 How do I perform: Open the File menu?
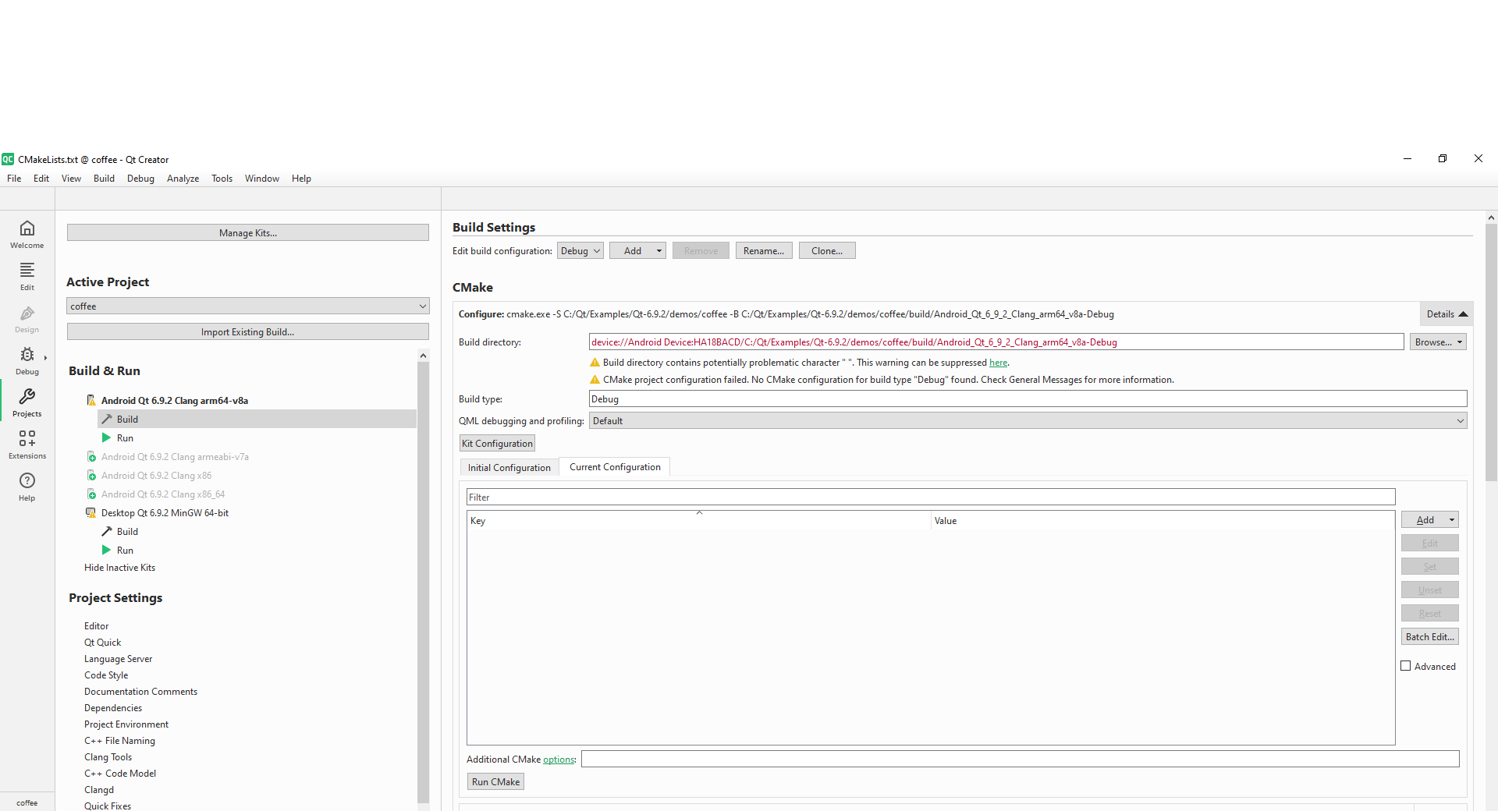[14, 179]
